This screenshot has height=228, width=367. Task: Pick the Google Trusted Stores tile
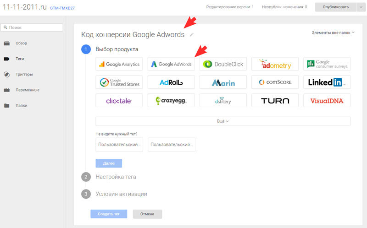pos(119,82)
